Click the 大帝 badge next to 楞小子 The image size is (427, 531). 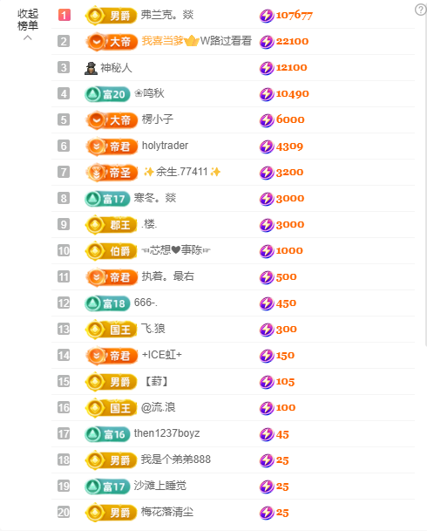click(112, 119)
